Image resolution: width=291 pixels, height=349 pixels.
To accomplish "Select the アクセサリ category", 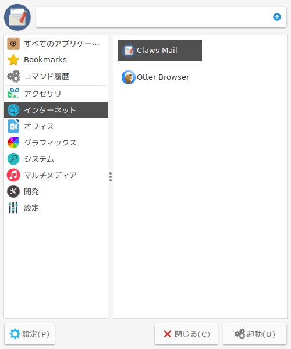I will click(x=56, y=94).
